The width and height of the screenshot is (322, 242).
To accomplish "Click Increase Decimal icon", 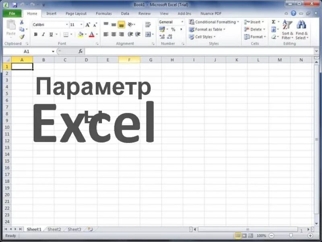I will coord(162,37).
